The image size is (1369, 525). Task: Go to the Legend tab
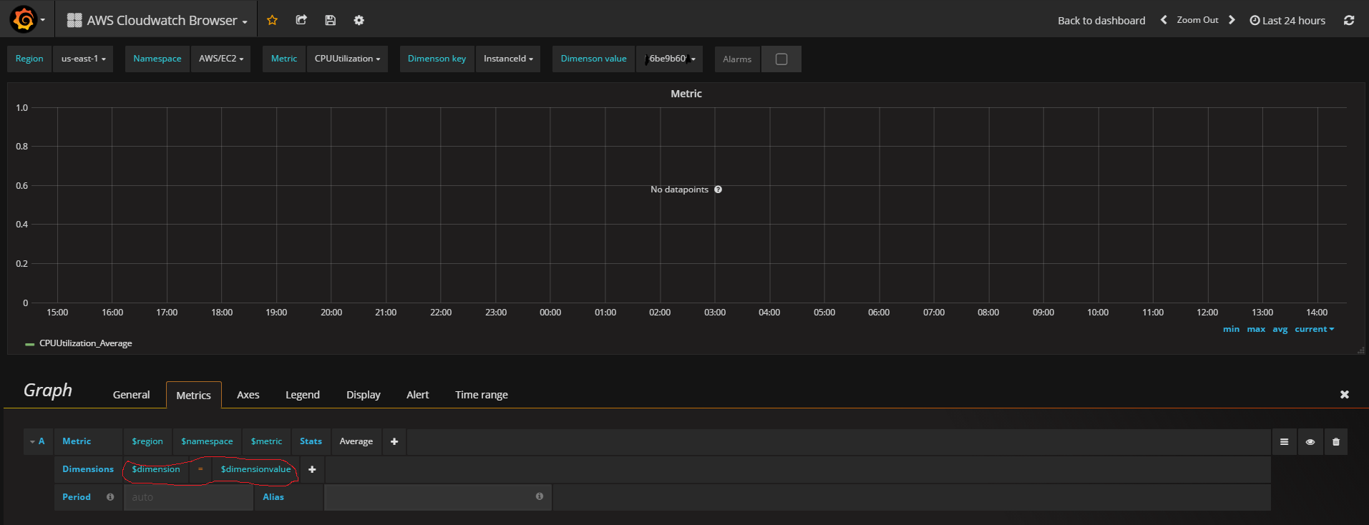pyautogui.click(x=303, y=395)
